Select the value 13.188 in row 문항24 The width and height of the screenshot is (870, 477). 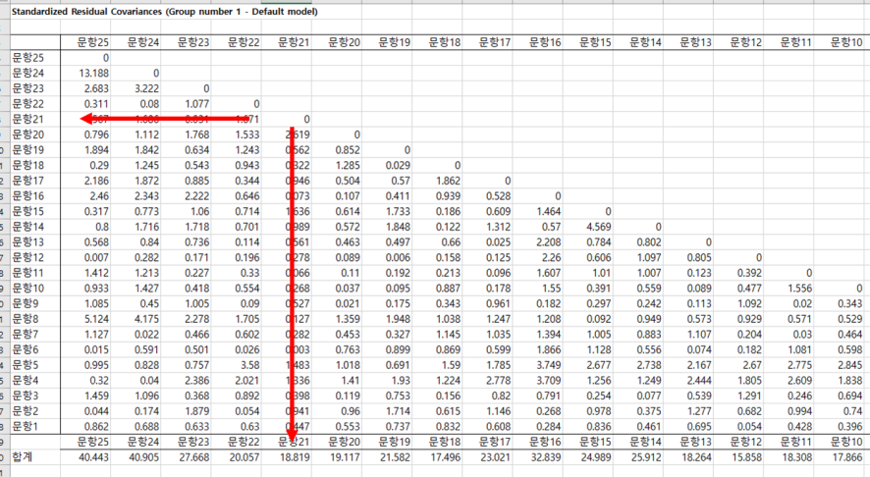[93, 74]
